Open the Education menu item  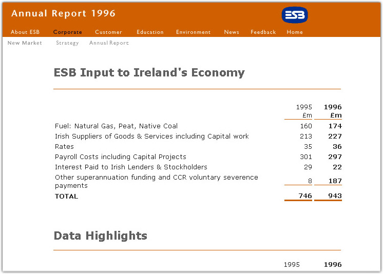[150, 32]
